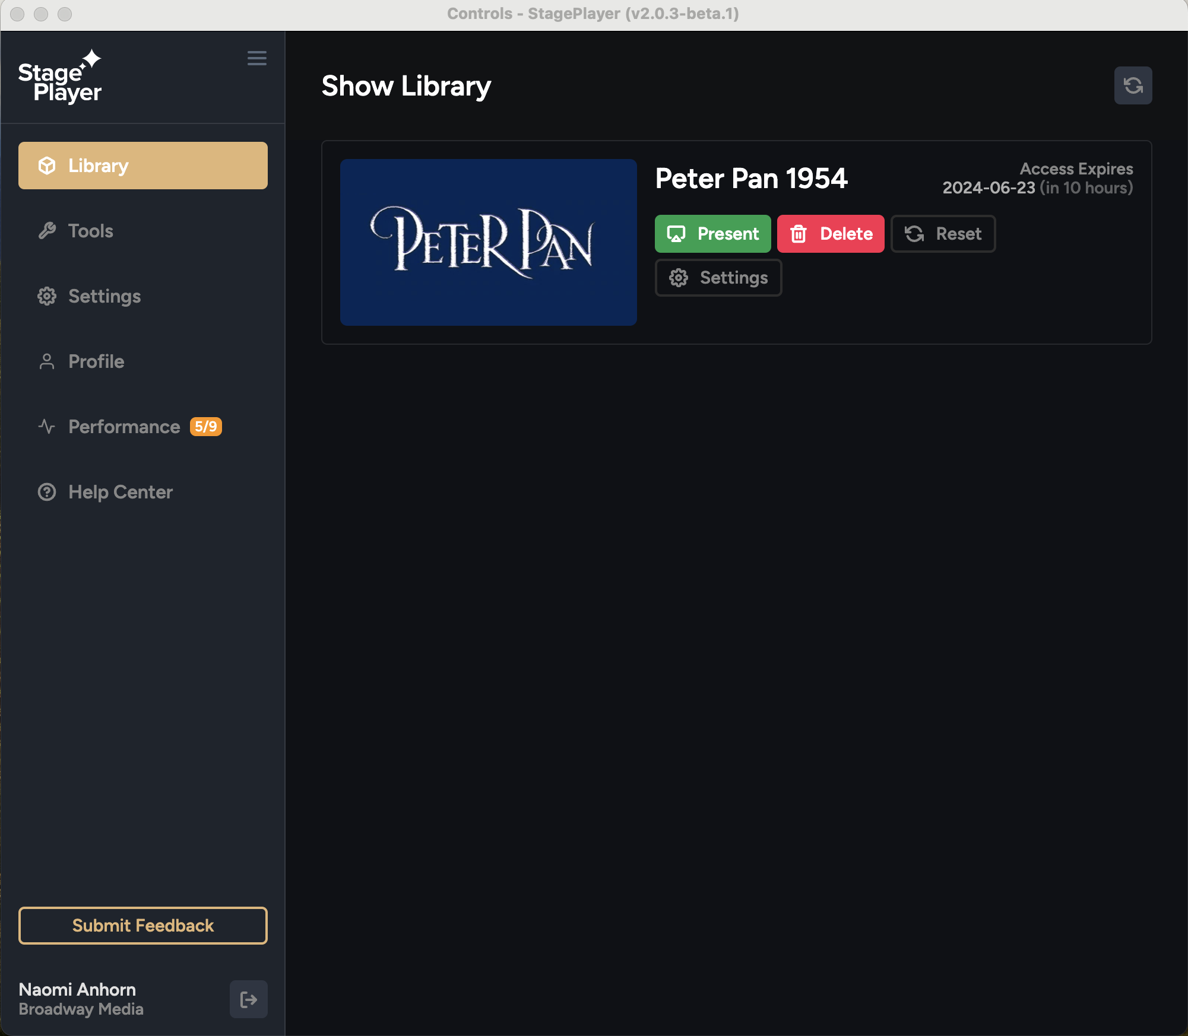Click the 5/9 Performance badge

(205, 427)
